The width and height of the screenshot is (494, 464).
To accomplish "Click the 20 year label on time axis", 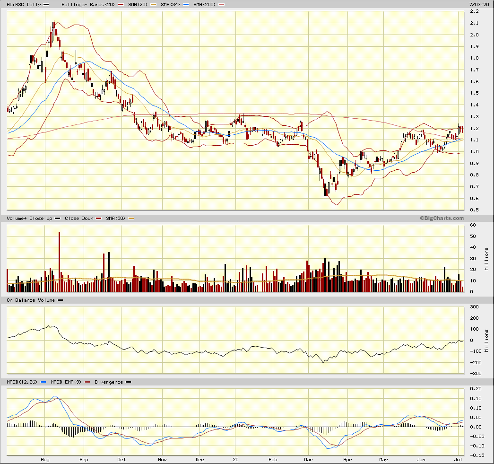I will 236,460.
